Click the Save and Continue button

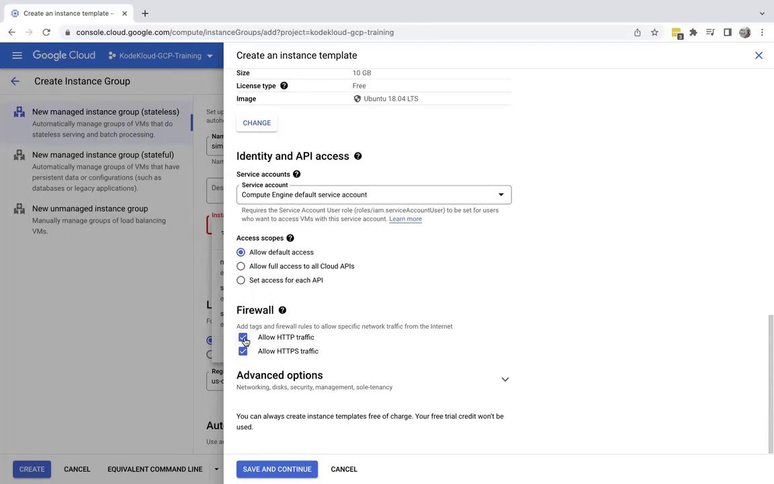pos(277,469)
